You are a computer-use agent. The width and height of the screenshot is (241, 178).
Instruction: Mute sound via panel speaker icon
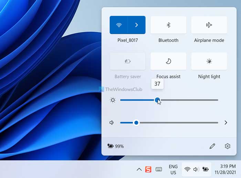click(x=112, y=122)
